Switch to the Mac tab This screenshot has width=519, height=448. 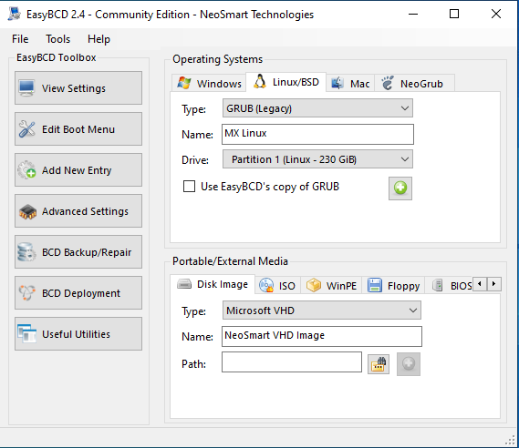[350, 83]
